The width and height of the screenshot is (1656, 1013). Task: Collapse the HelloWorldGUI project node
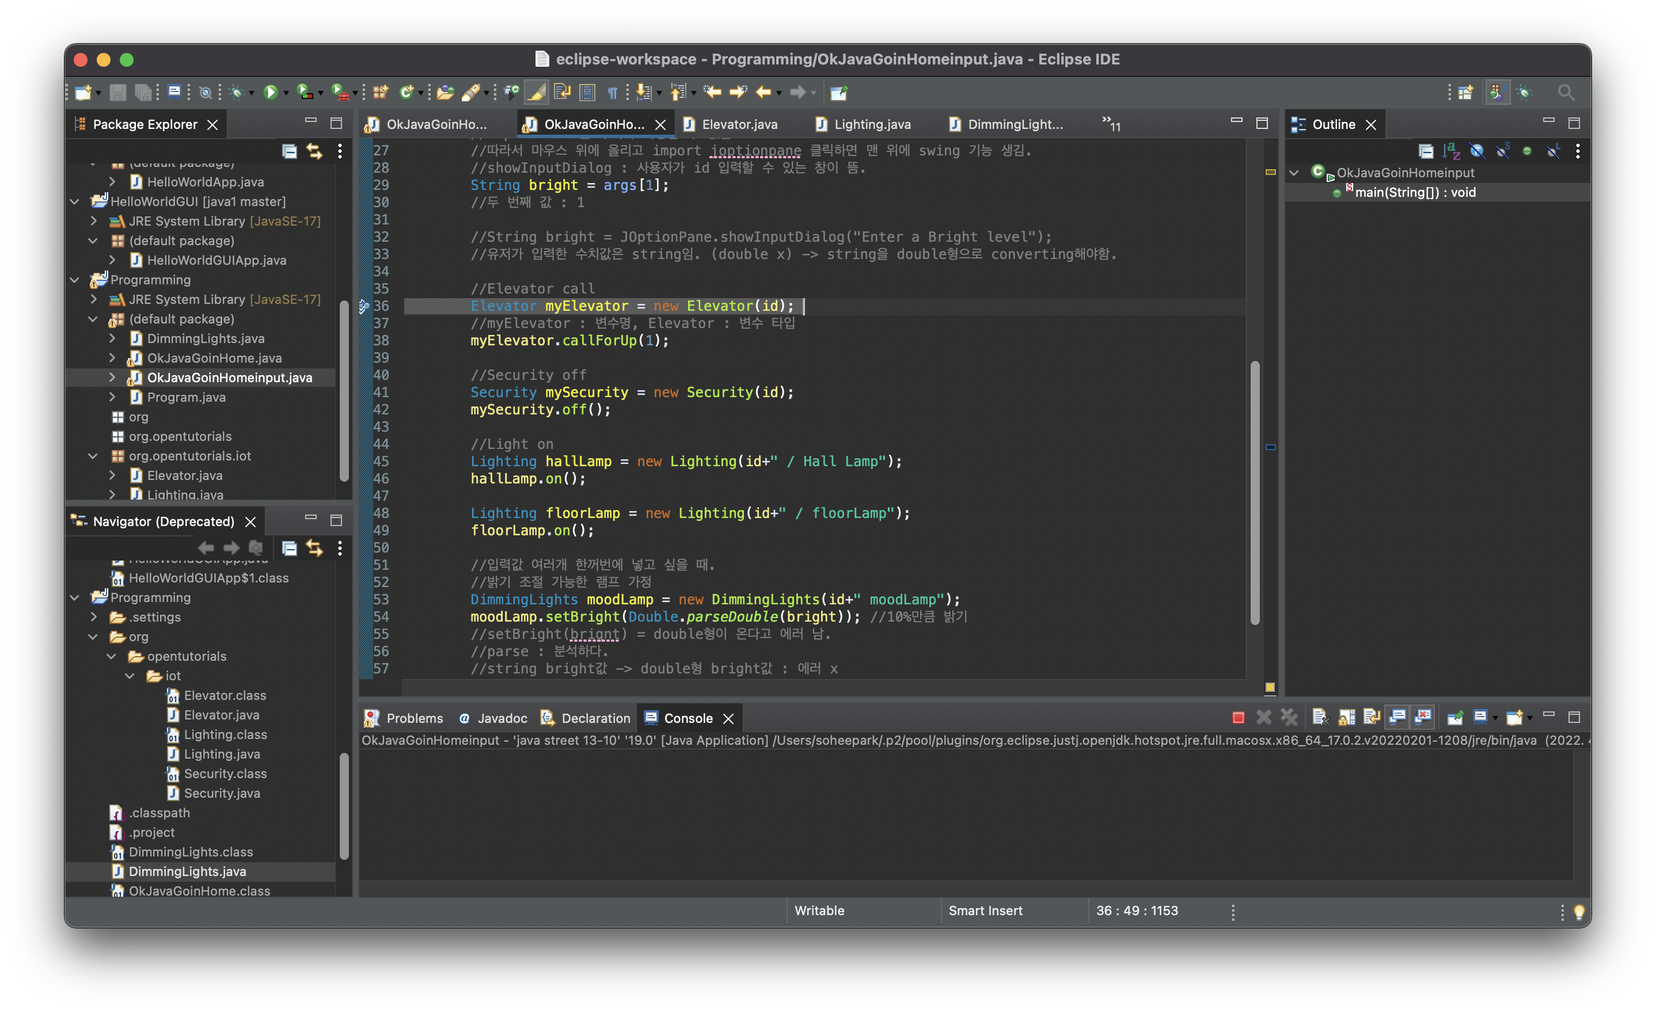[x=75, y=201]
